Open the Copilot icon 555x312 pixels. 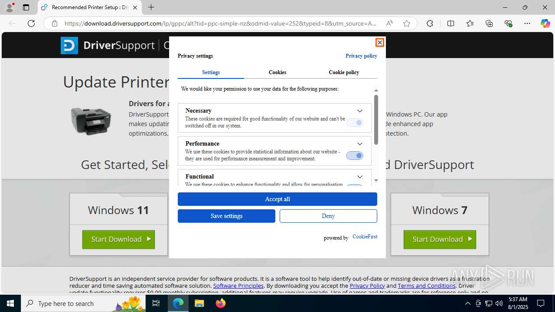(x=545, y=23)
